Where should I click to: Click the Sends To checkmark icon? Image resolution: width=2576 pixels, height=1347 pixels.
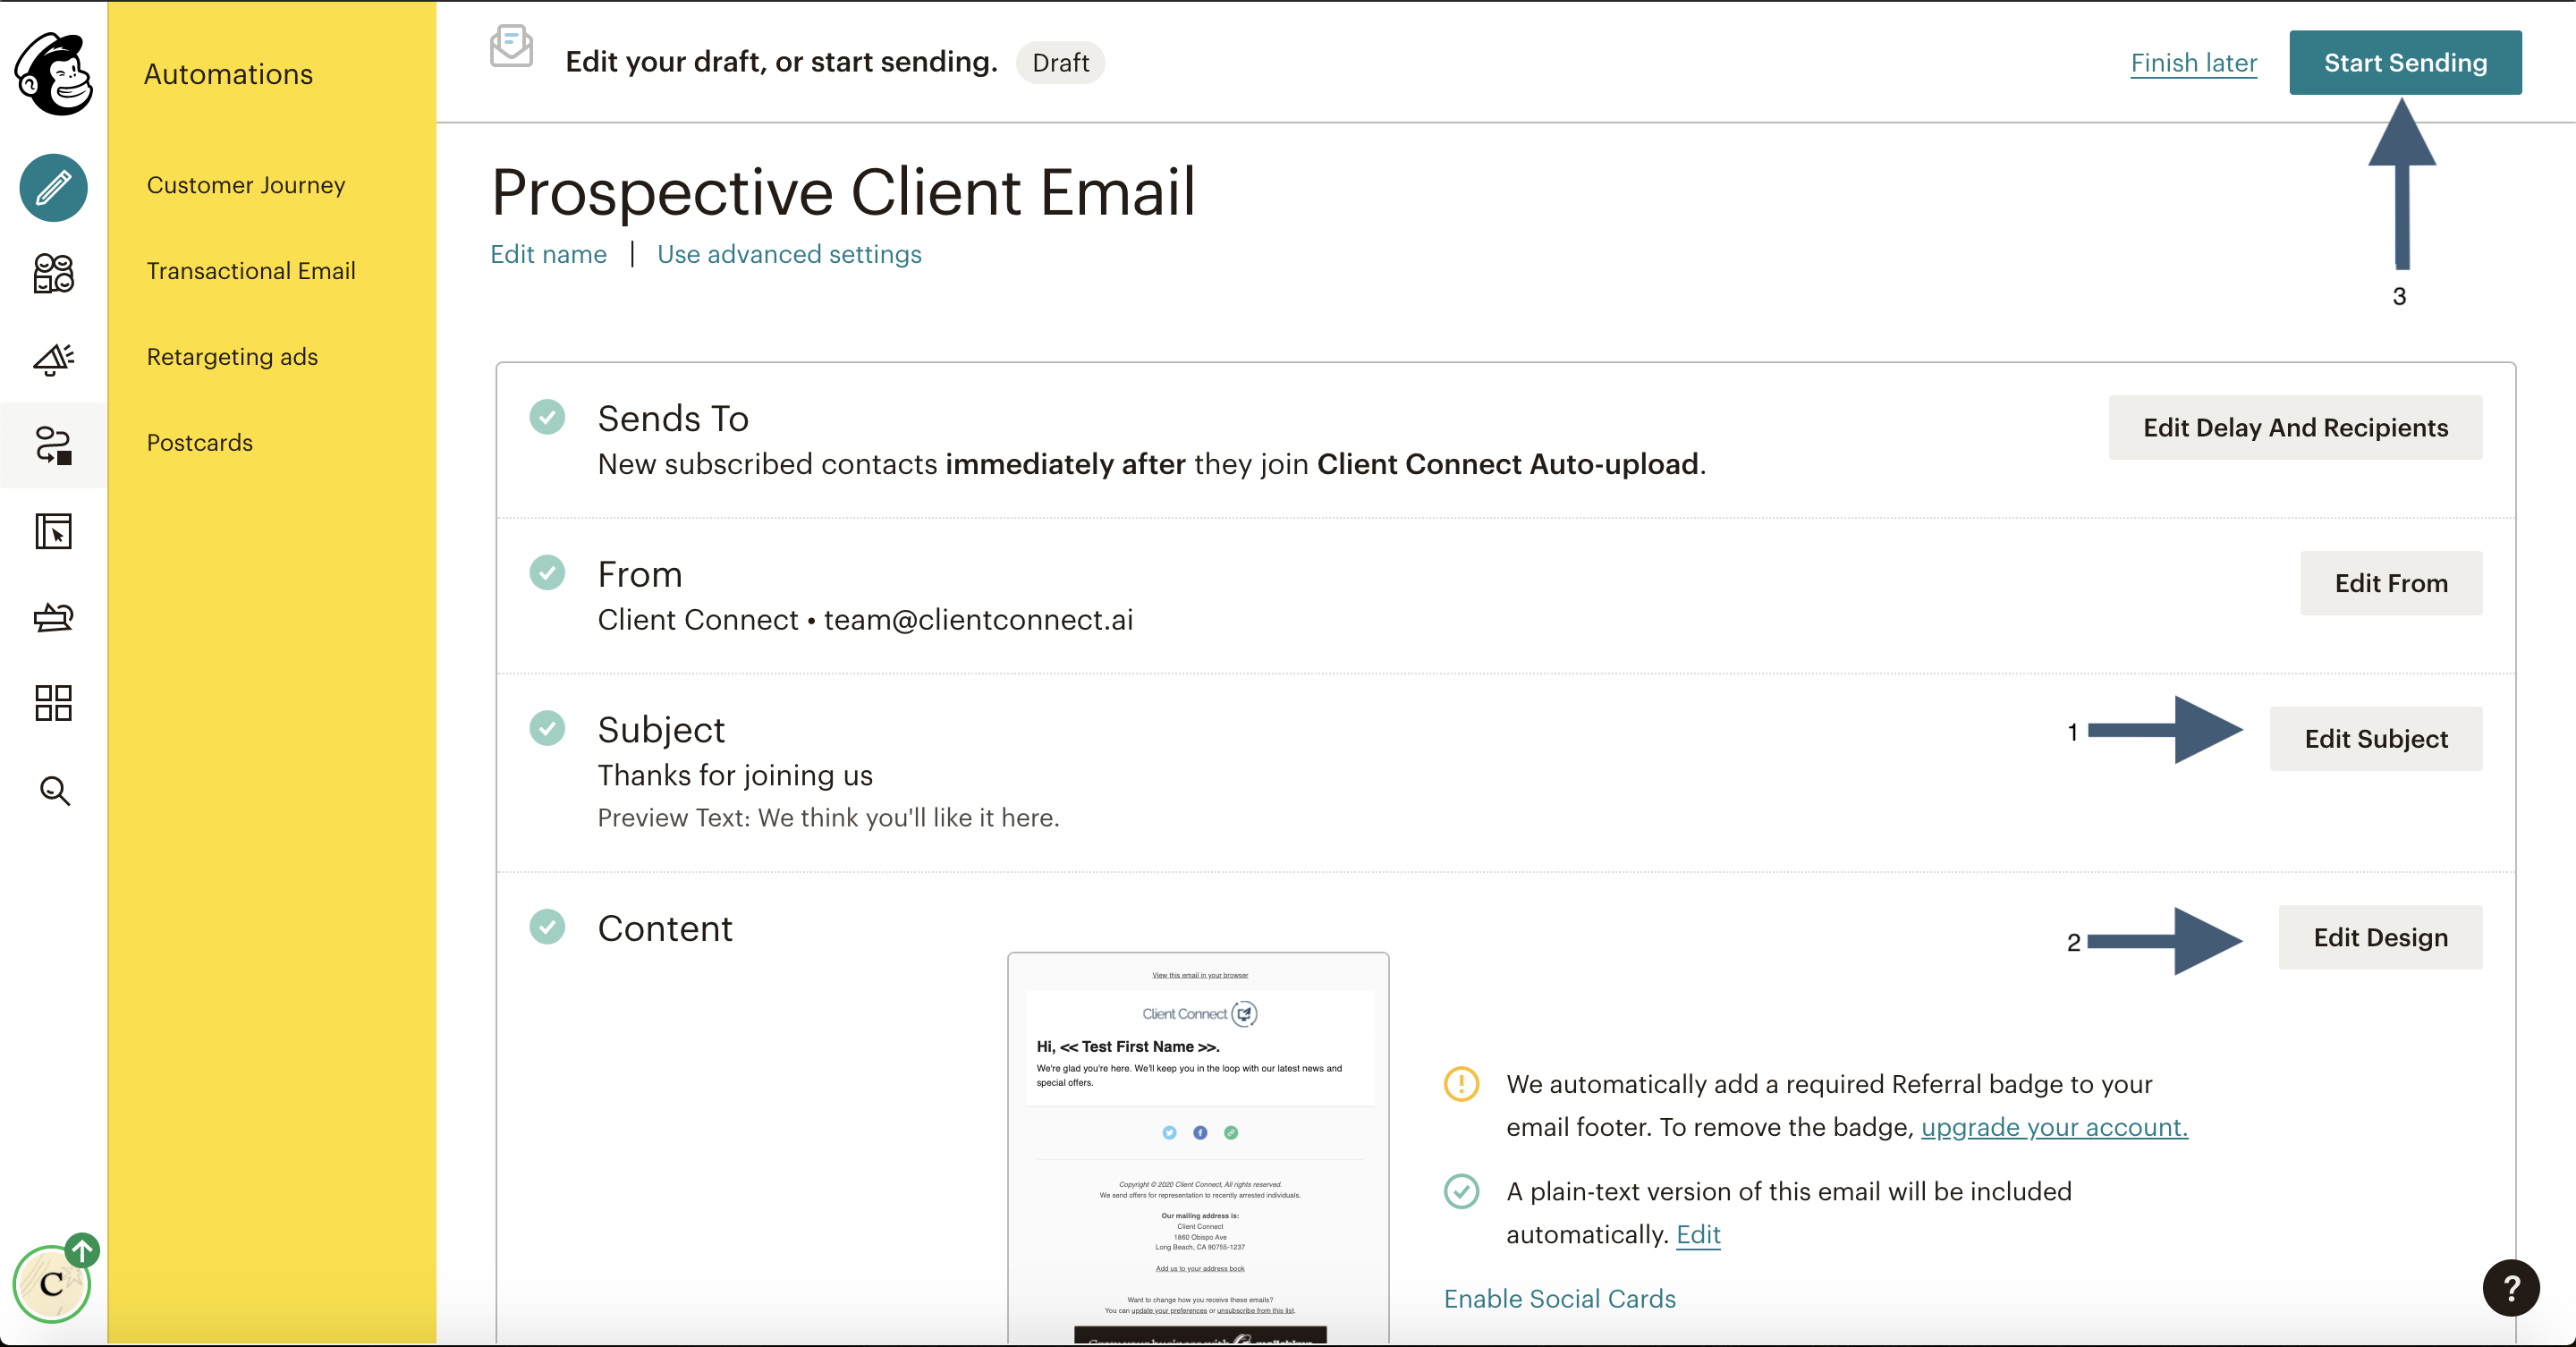(547, 417)
